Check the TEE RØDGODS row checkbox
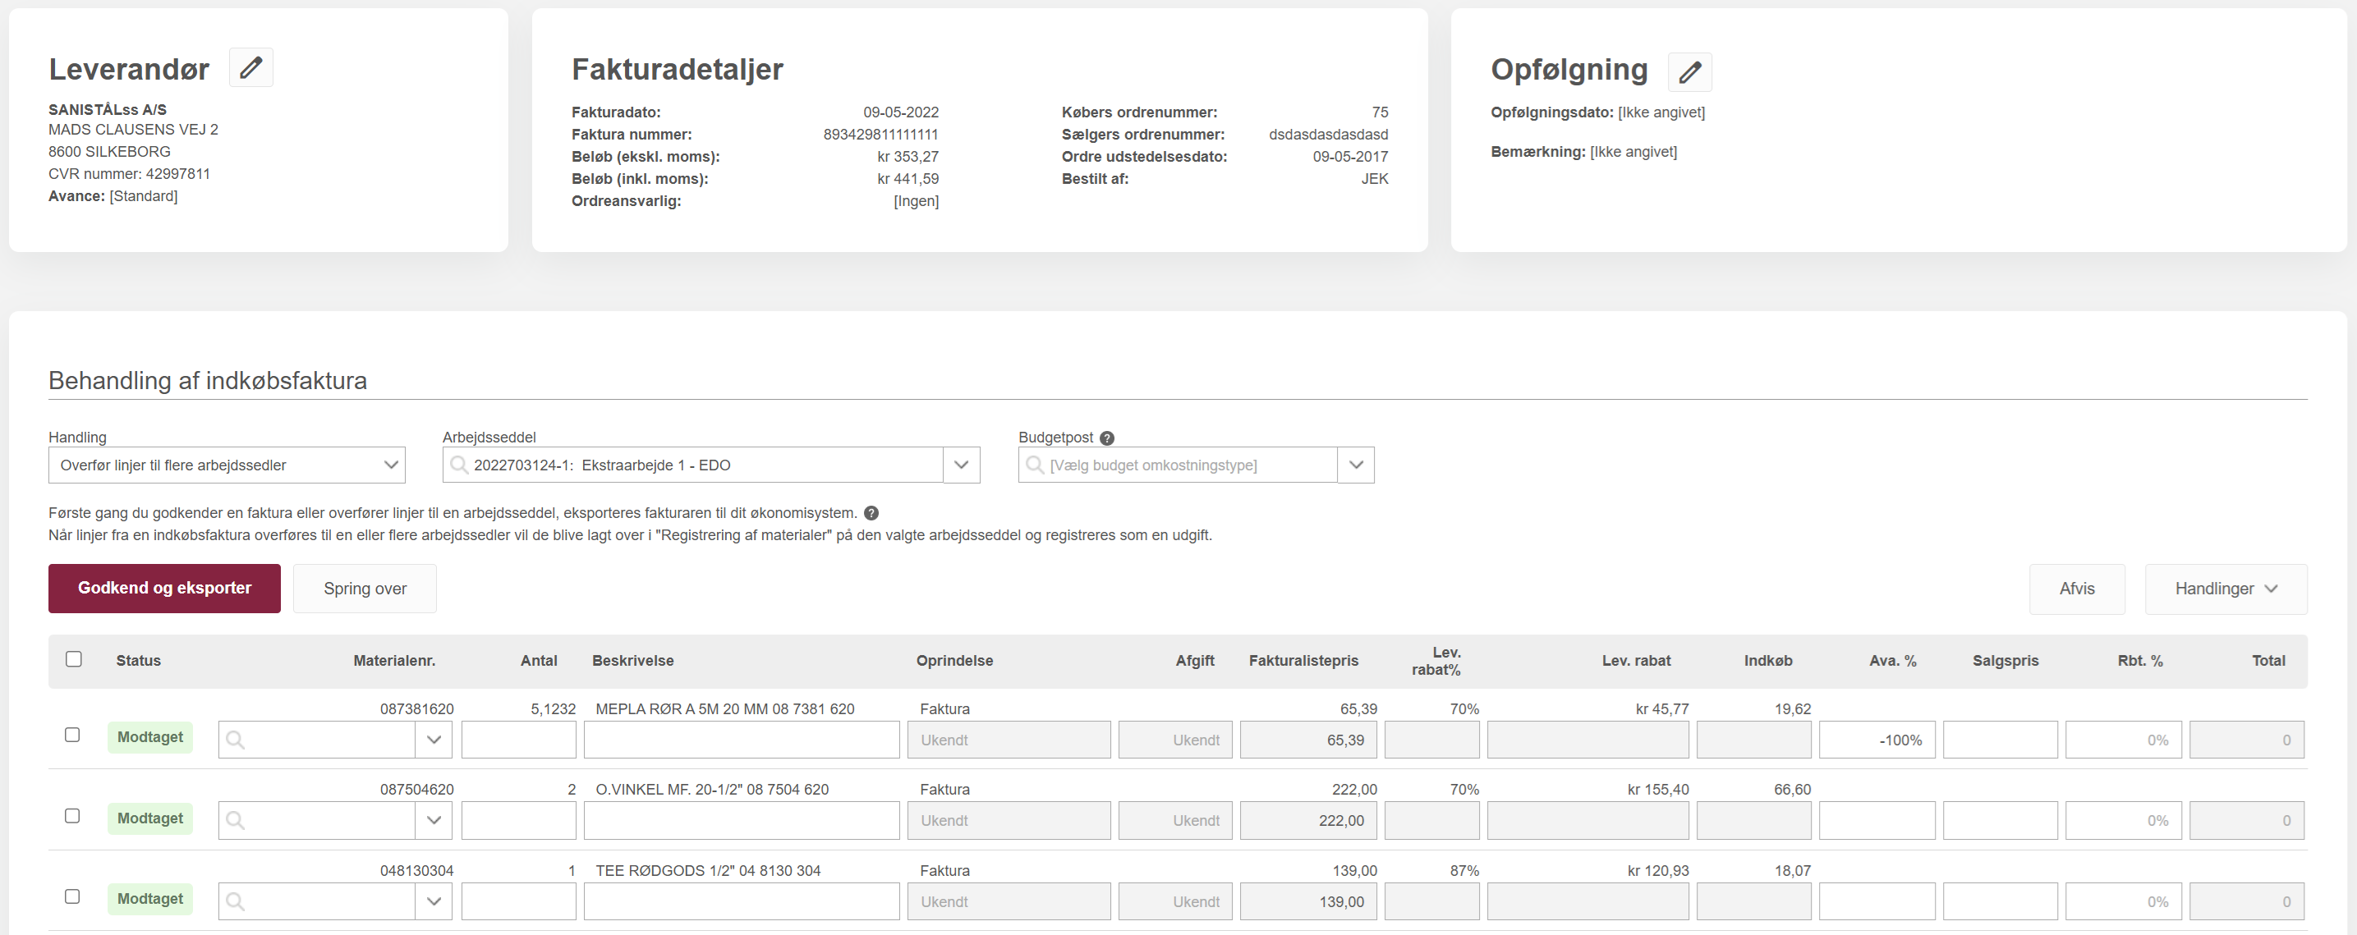Screen dimensions: 2357x935 pyautogui.click(x=72, y=896)
